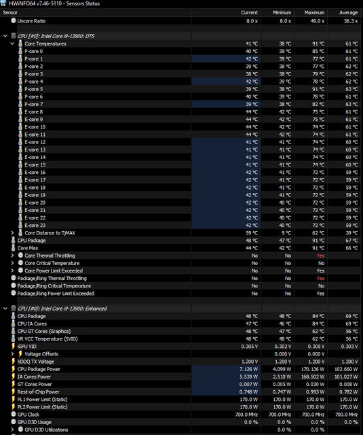
Task: Click thermometer icon beside Core Distance to TjMAX
Action: (x=20, y=232)
